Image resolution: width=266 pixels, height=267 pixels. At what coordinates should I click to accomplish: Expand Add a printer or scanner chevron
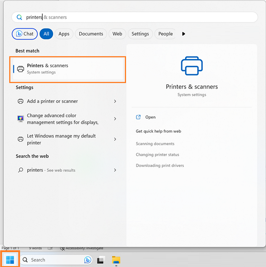pyautogui.click(x=115, y=101)
